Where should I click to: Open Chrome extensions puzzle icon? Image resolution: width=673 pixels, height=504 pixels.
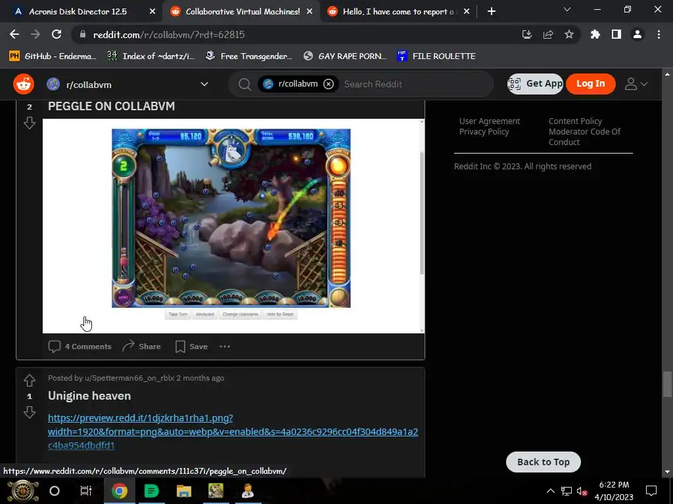595,35
